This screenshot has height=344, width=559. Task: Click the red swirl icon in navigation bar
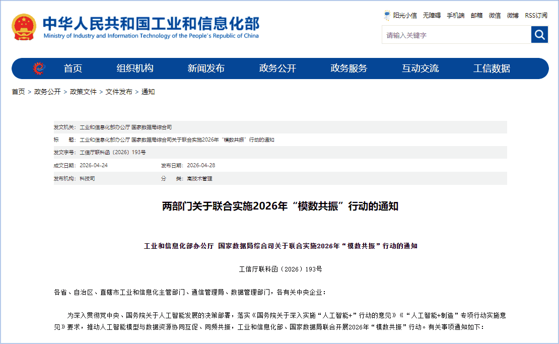click(39, 68)
